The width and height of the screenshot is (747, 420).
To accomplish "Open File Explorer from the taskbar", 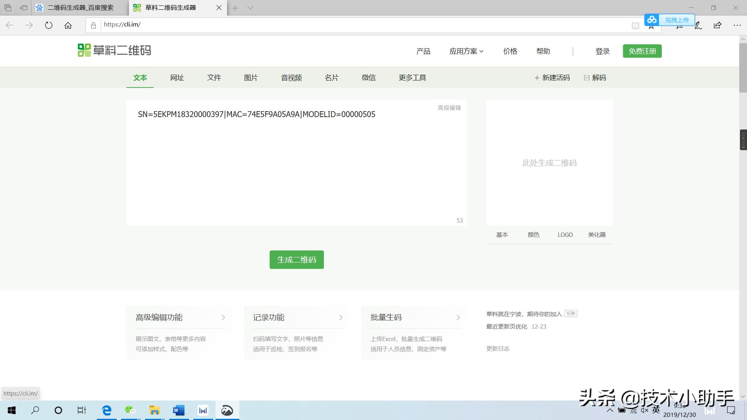I will click(154, 410).
